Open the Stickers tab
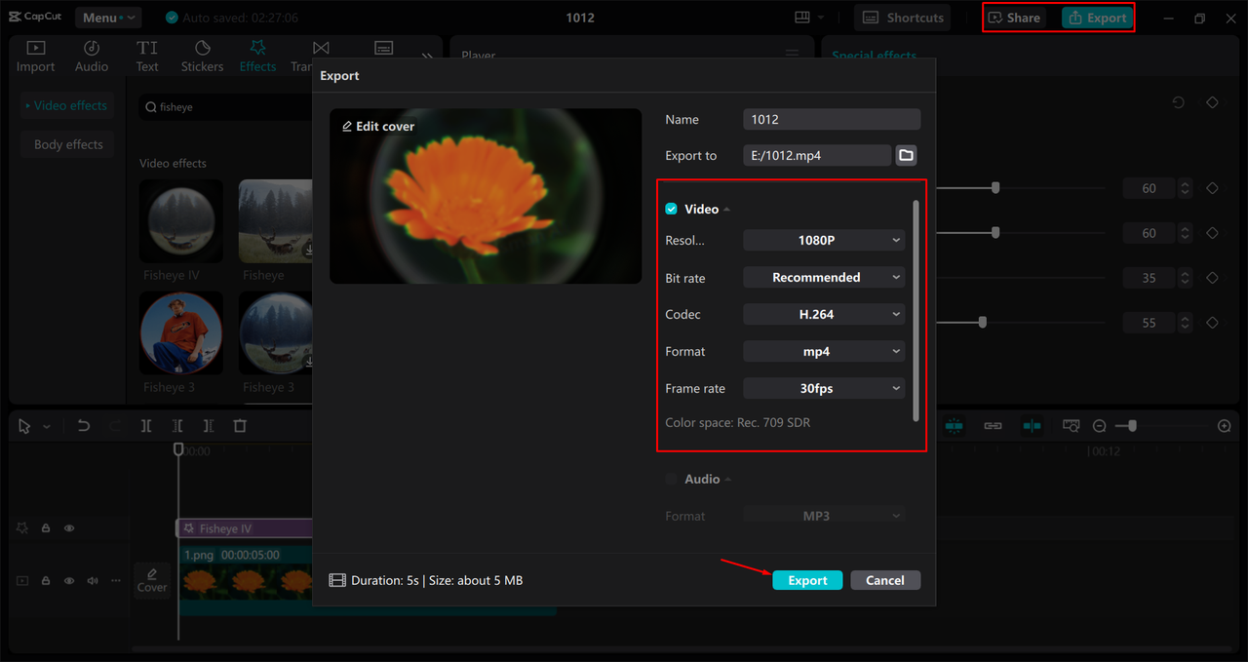The width and height of the screenshot is (1248, 662). point(202,57)
